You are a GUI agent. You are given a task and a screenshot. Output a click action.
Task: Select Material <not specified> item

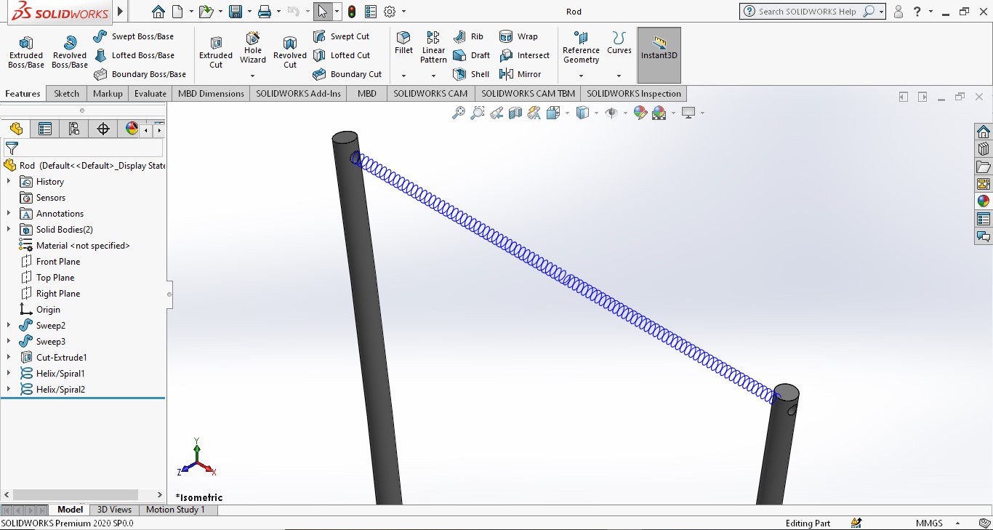(74, 246)
